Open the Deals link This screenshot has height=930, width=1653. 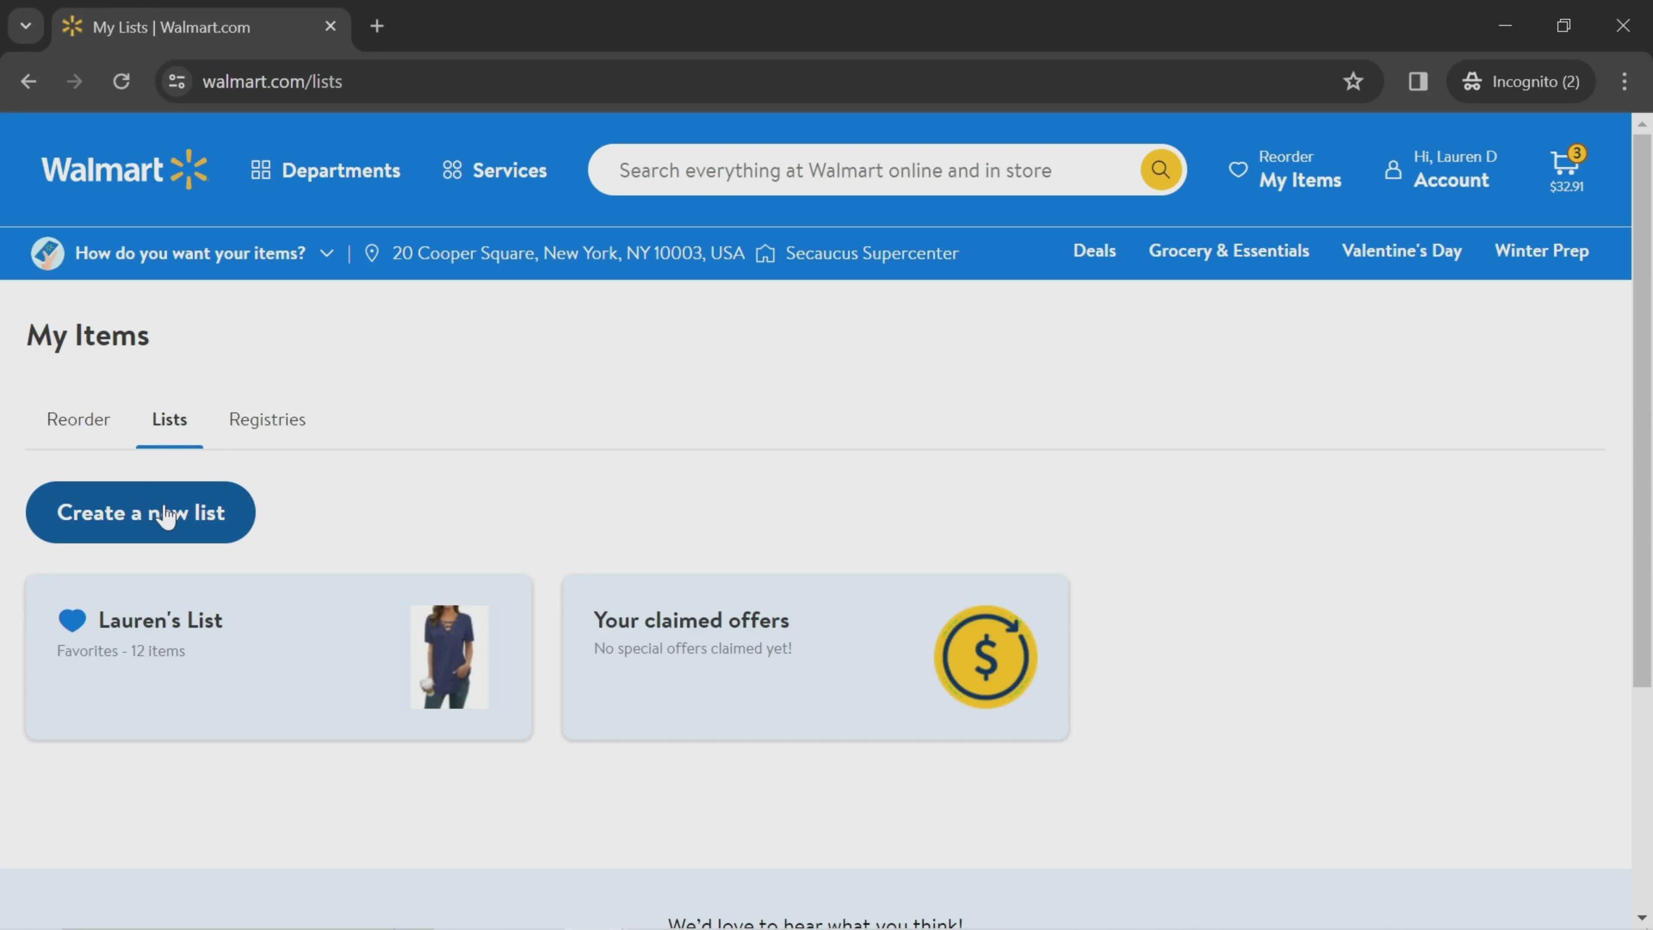point(1094,251)
